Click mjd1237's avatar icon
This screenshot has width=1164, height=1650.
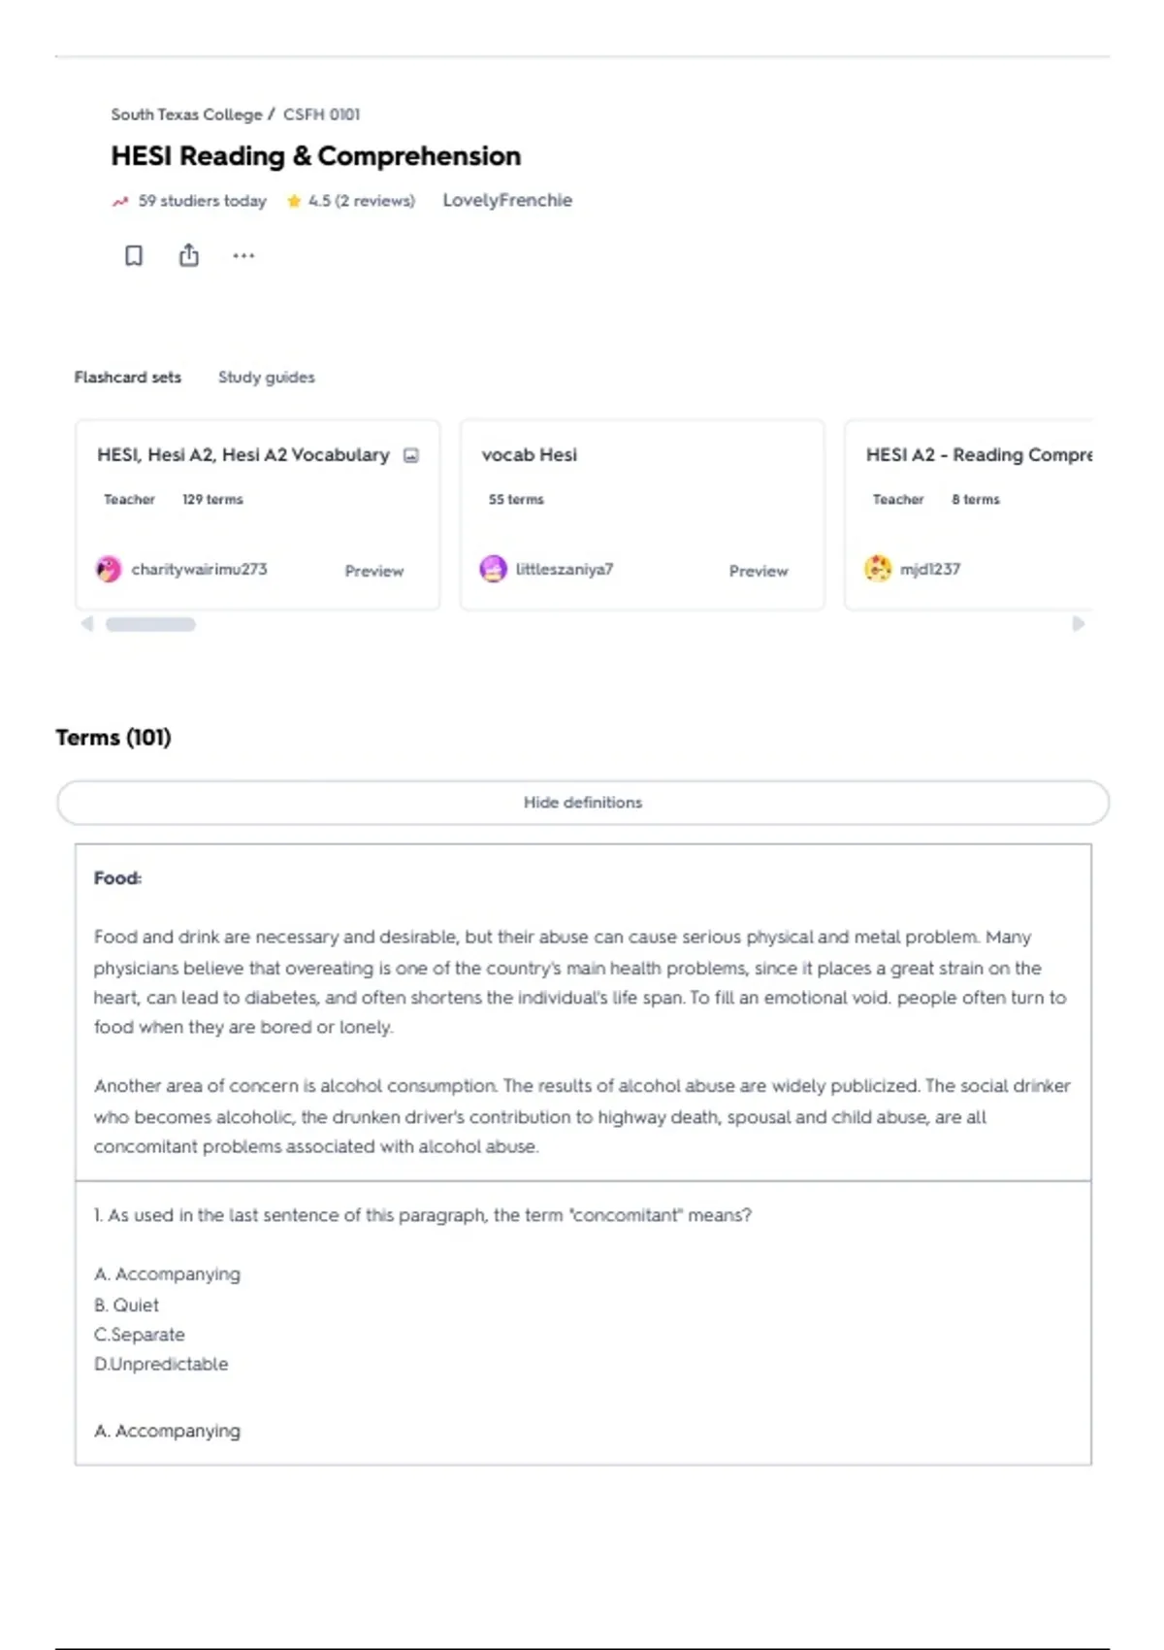[x=878, y=569]
